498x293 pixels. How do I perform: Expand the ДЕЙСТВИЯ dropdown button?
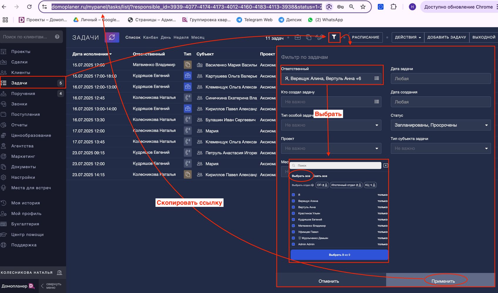pyautogui.click(x=408, y=37)
